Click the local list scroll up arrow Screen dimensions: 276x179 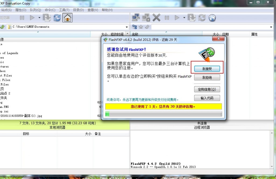tap(127, 33)
